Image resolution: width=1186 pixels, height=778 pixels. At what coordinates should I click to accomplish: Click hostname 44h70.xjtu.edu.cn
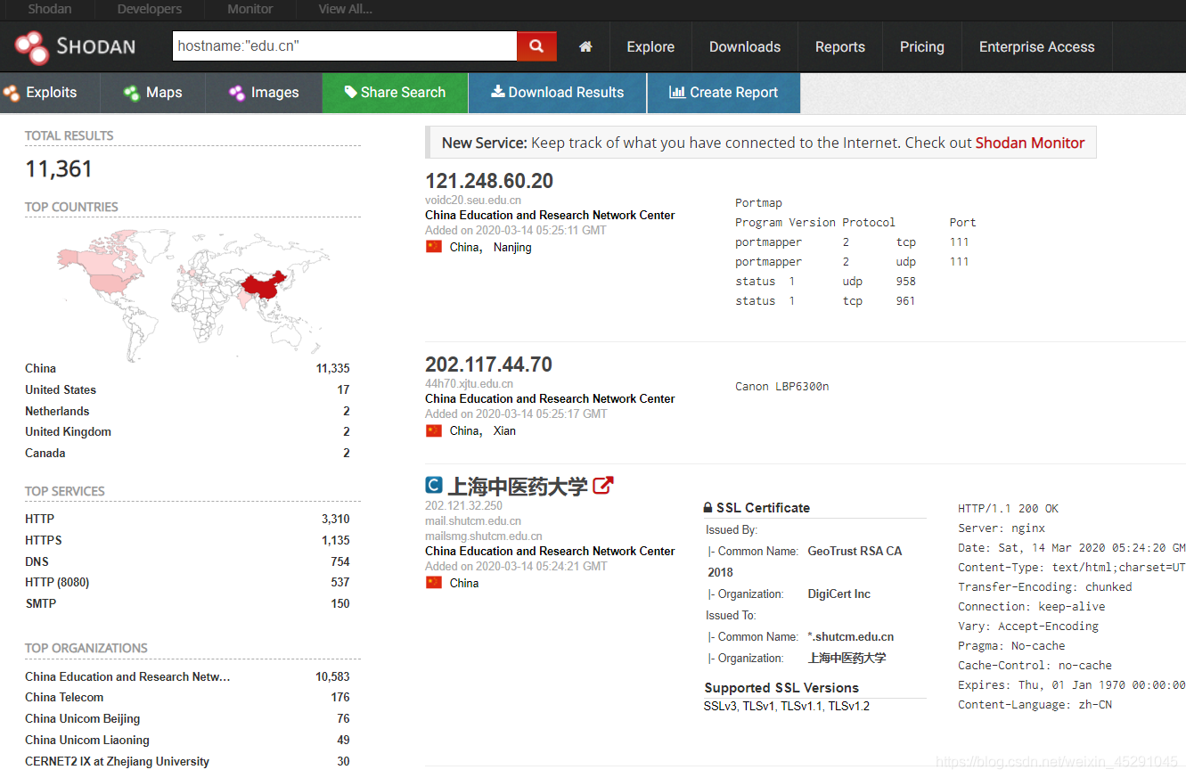(469, 384)
